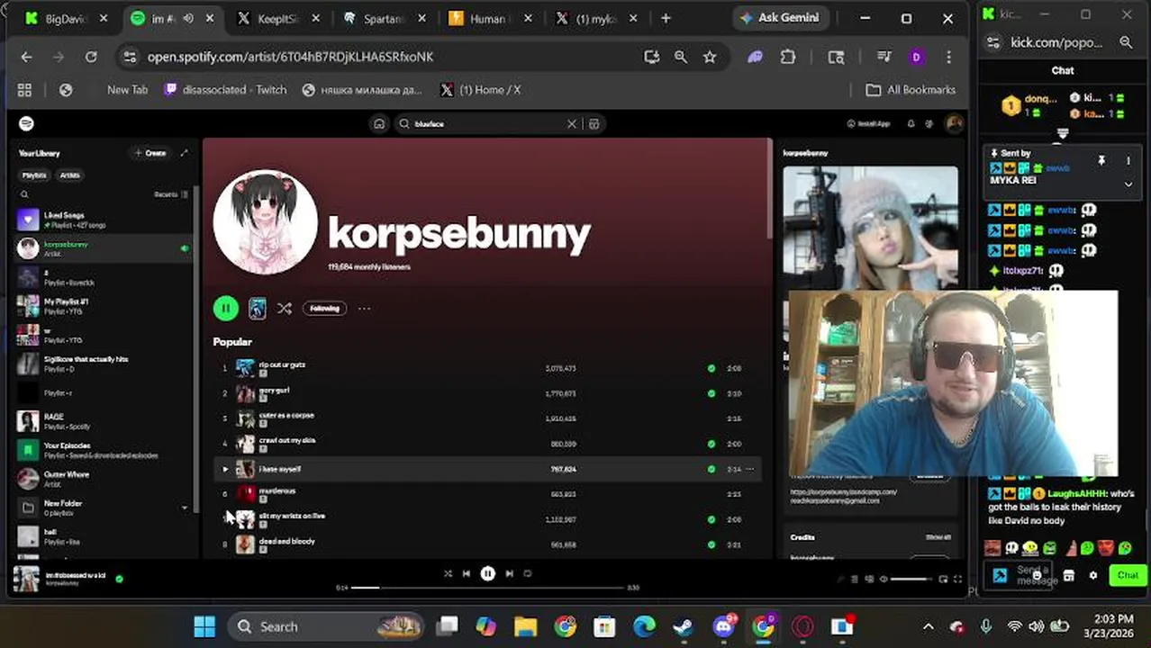Viewport: 1151px width, 648px height.
Task: Open Spotify home via the logo icon
Action: (x=27, y=123)
